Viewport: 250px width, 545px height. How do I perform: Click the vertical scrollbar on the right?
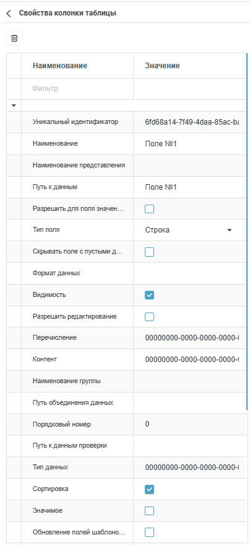[x=248, y=231]
